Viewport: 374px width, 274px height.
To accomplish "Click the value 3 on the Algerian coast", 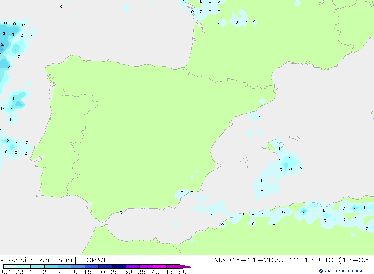I will pos(304,211).
